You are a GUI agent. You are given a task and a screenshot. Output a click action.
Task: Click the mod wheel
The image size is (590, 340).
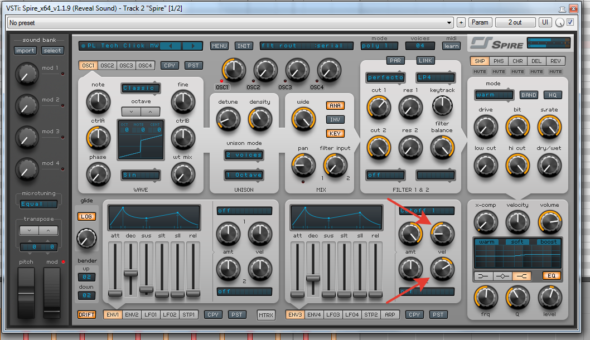pos(51,293)
